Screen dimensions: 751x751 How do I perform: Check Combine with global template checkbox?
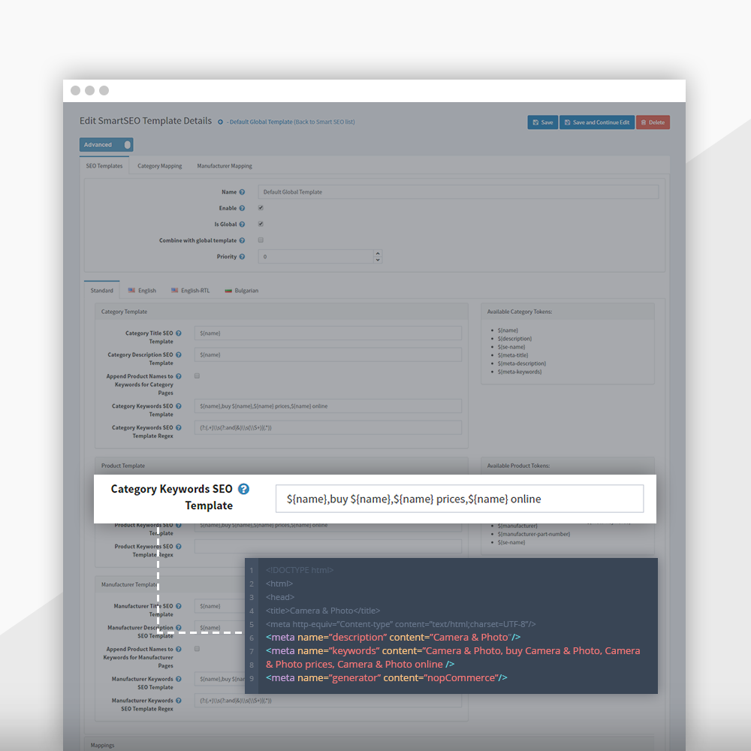[261, 240]
